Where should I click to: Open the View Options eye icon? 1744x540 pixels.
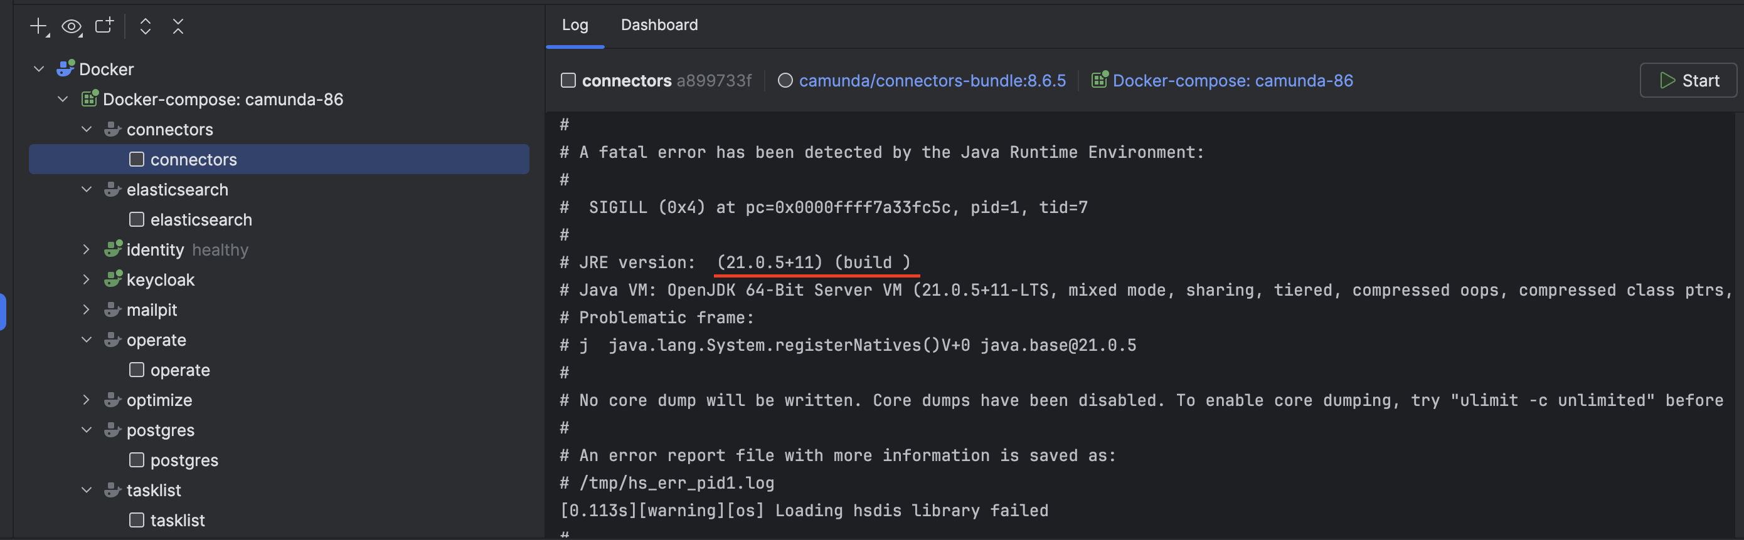point(72,27)
